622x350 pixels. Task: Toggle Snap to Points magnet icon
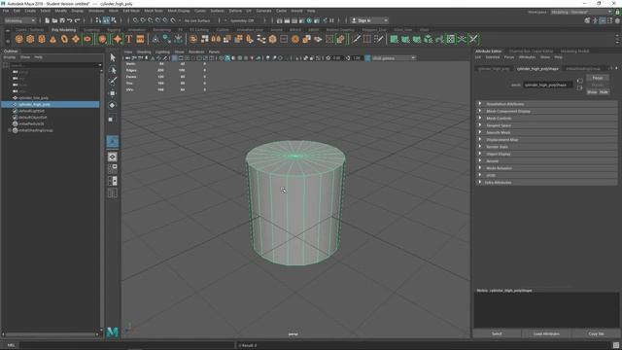151,20
